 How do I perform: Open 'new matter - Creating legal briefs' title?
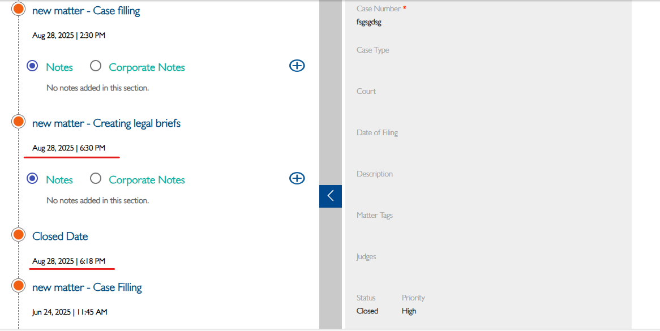106,123
